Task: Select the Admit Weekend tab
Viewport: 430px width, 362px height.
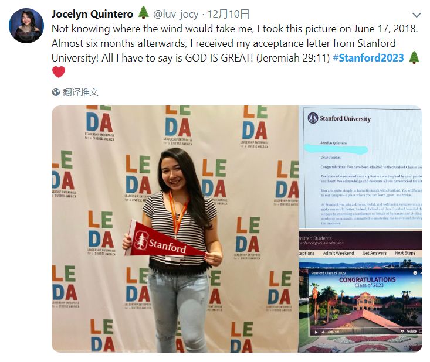Action: [338, 253]
